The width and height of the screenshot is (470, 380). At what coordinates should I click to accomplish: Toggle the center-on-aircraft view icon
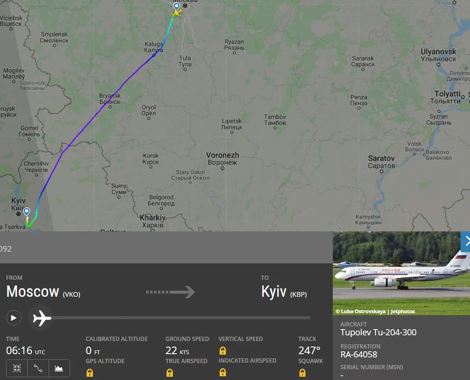(17, 368)
